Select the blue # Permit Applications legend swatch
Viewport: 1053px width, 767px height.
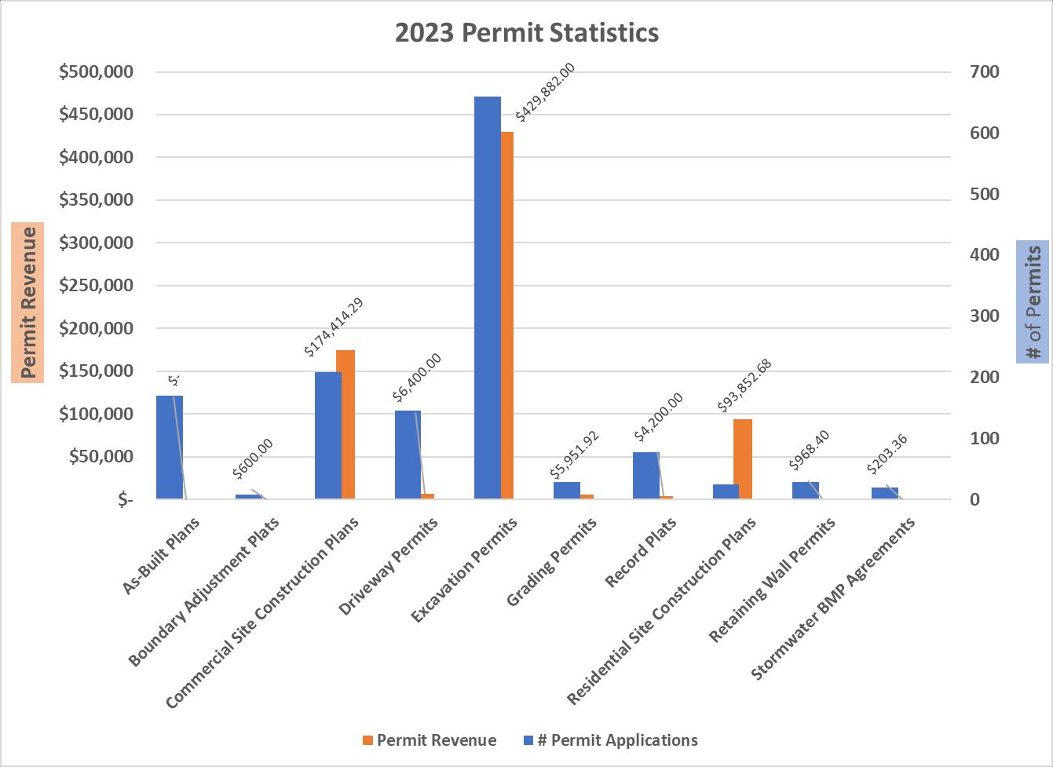[x=528, y=740]
